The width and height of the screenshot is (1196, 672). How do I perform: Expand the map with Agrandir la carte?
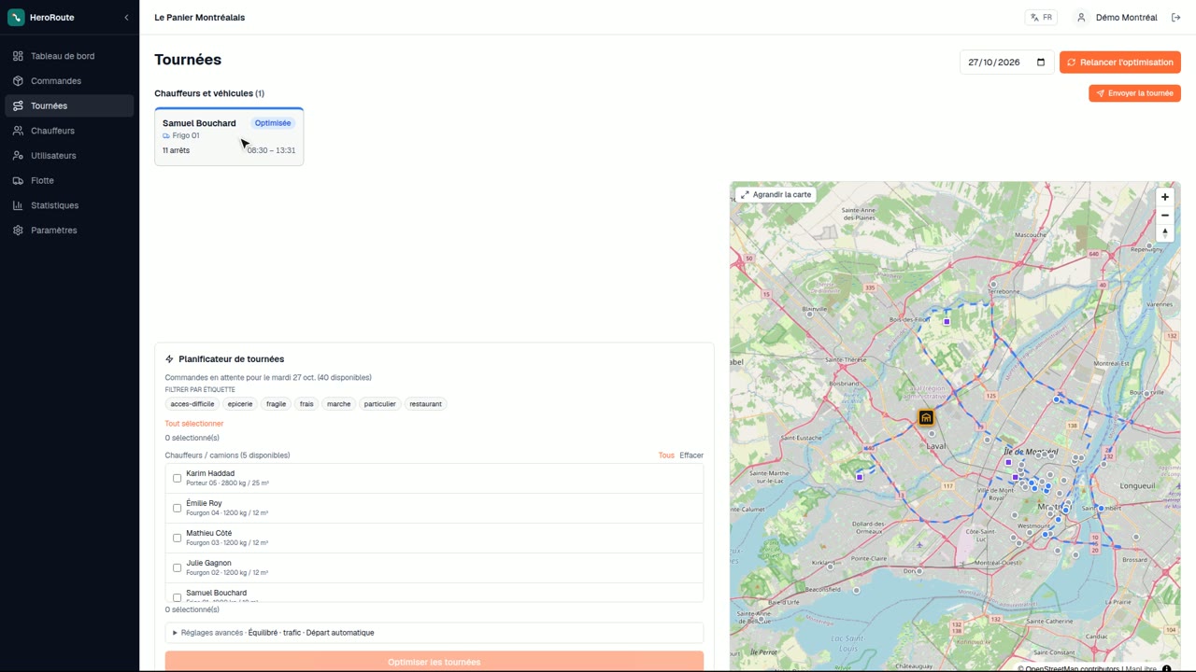click(776, 195)
